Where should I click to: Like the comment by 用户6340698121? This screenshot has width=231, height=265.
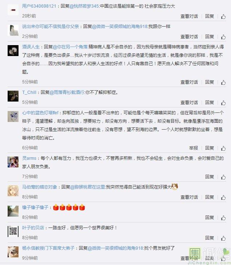click(223, 16)
